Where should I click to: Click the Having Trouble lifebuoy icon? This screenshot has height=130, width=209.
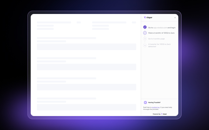(x=145, y=102)
